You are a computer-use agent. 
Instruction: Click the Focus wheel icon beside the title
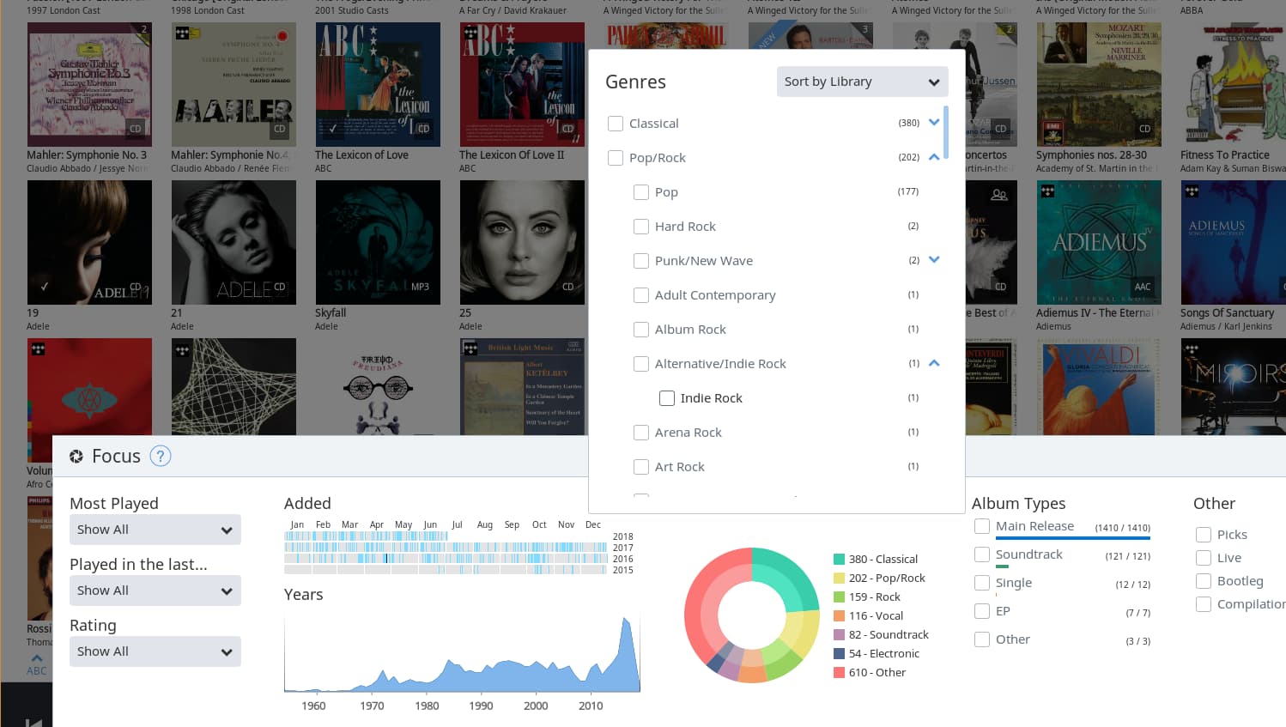(76, 457)
